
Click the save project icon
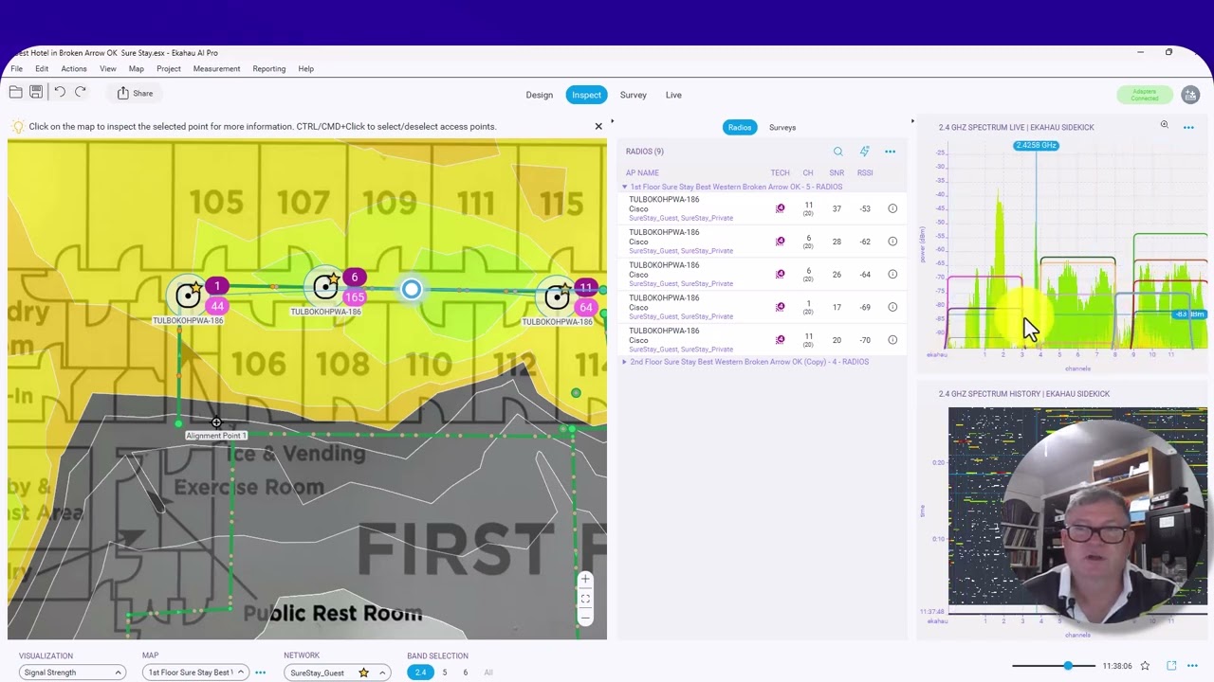point(36,92)
